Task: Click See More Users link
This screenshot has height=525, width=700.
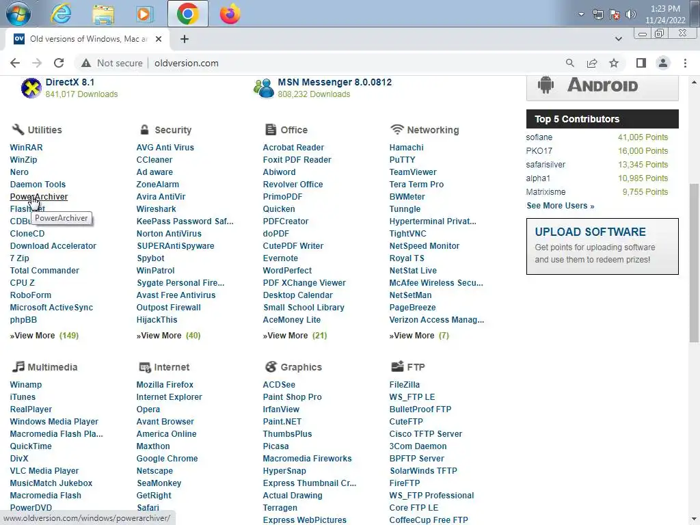Action: coord(561,206)
